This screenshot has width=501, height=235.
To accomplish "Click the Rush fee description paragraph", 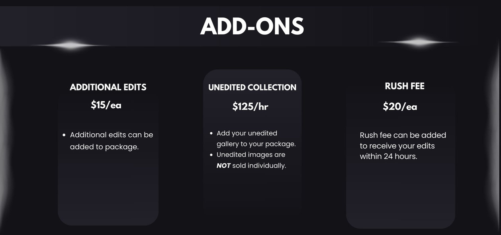I will click(402, 146).
